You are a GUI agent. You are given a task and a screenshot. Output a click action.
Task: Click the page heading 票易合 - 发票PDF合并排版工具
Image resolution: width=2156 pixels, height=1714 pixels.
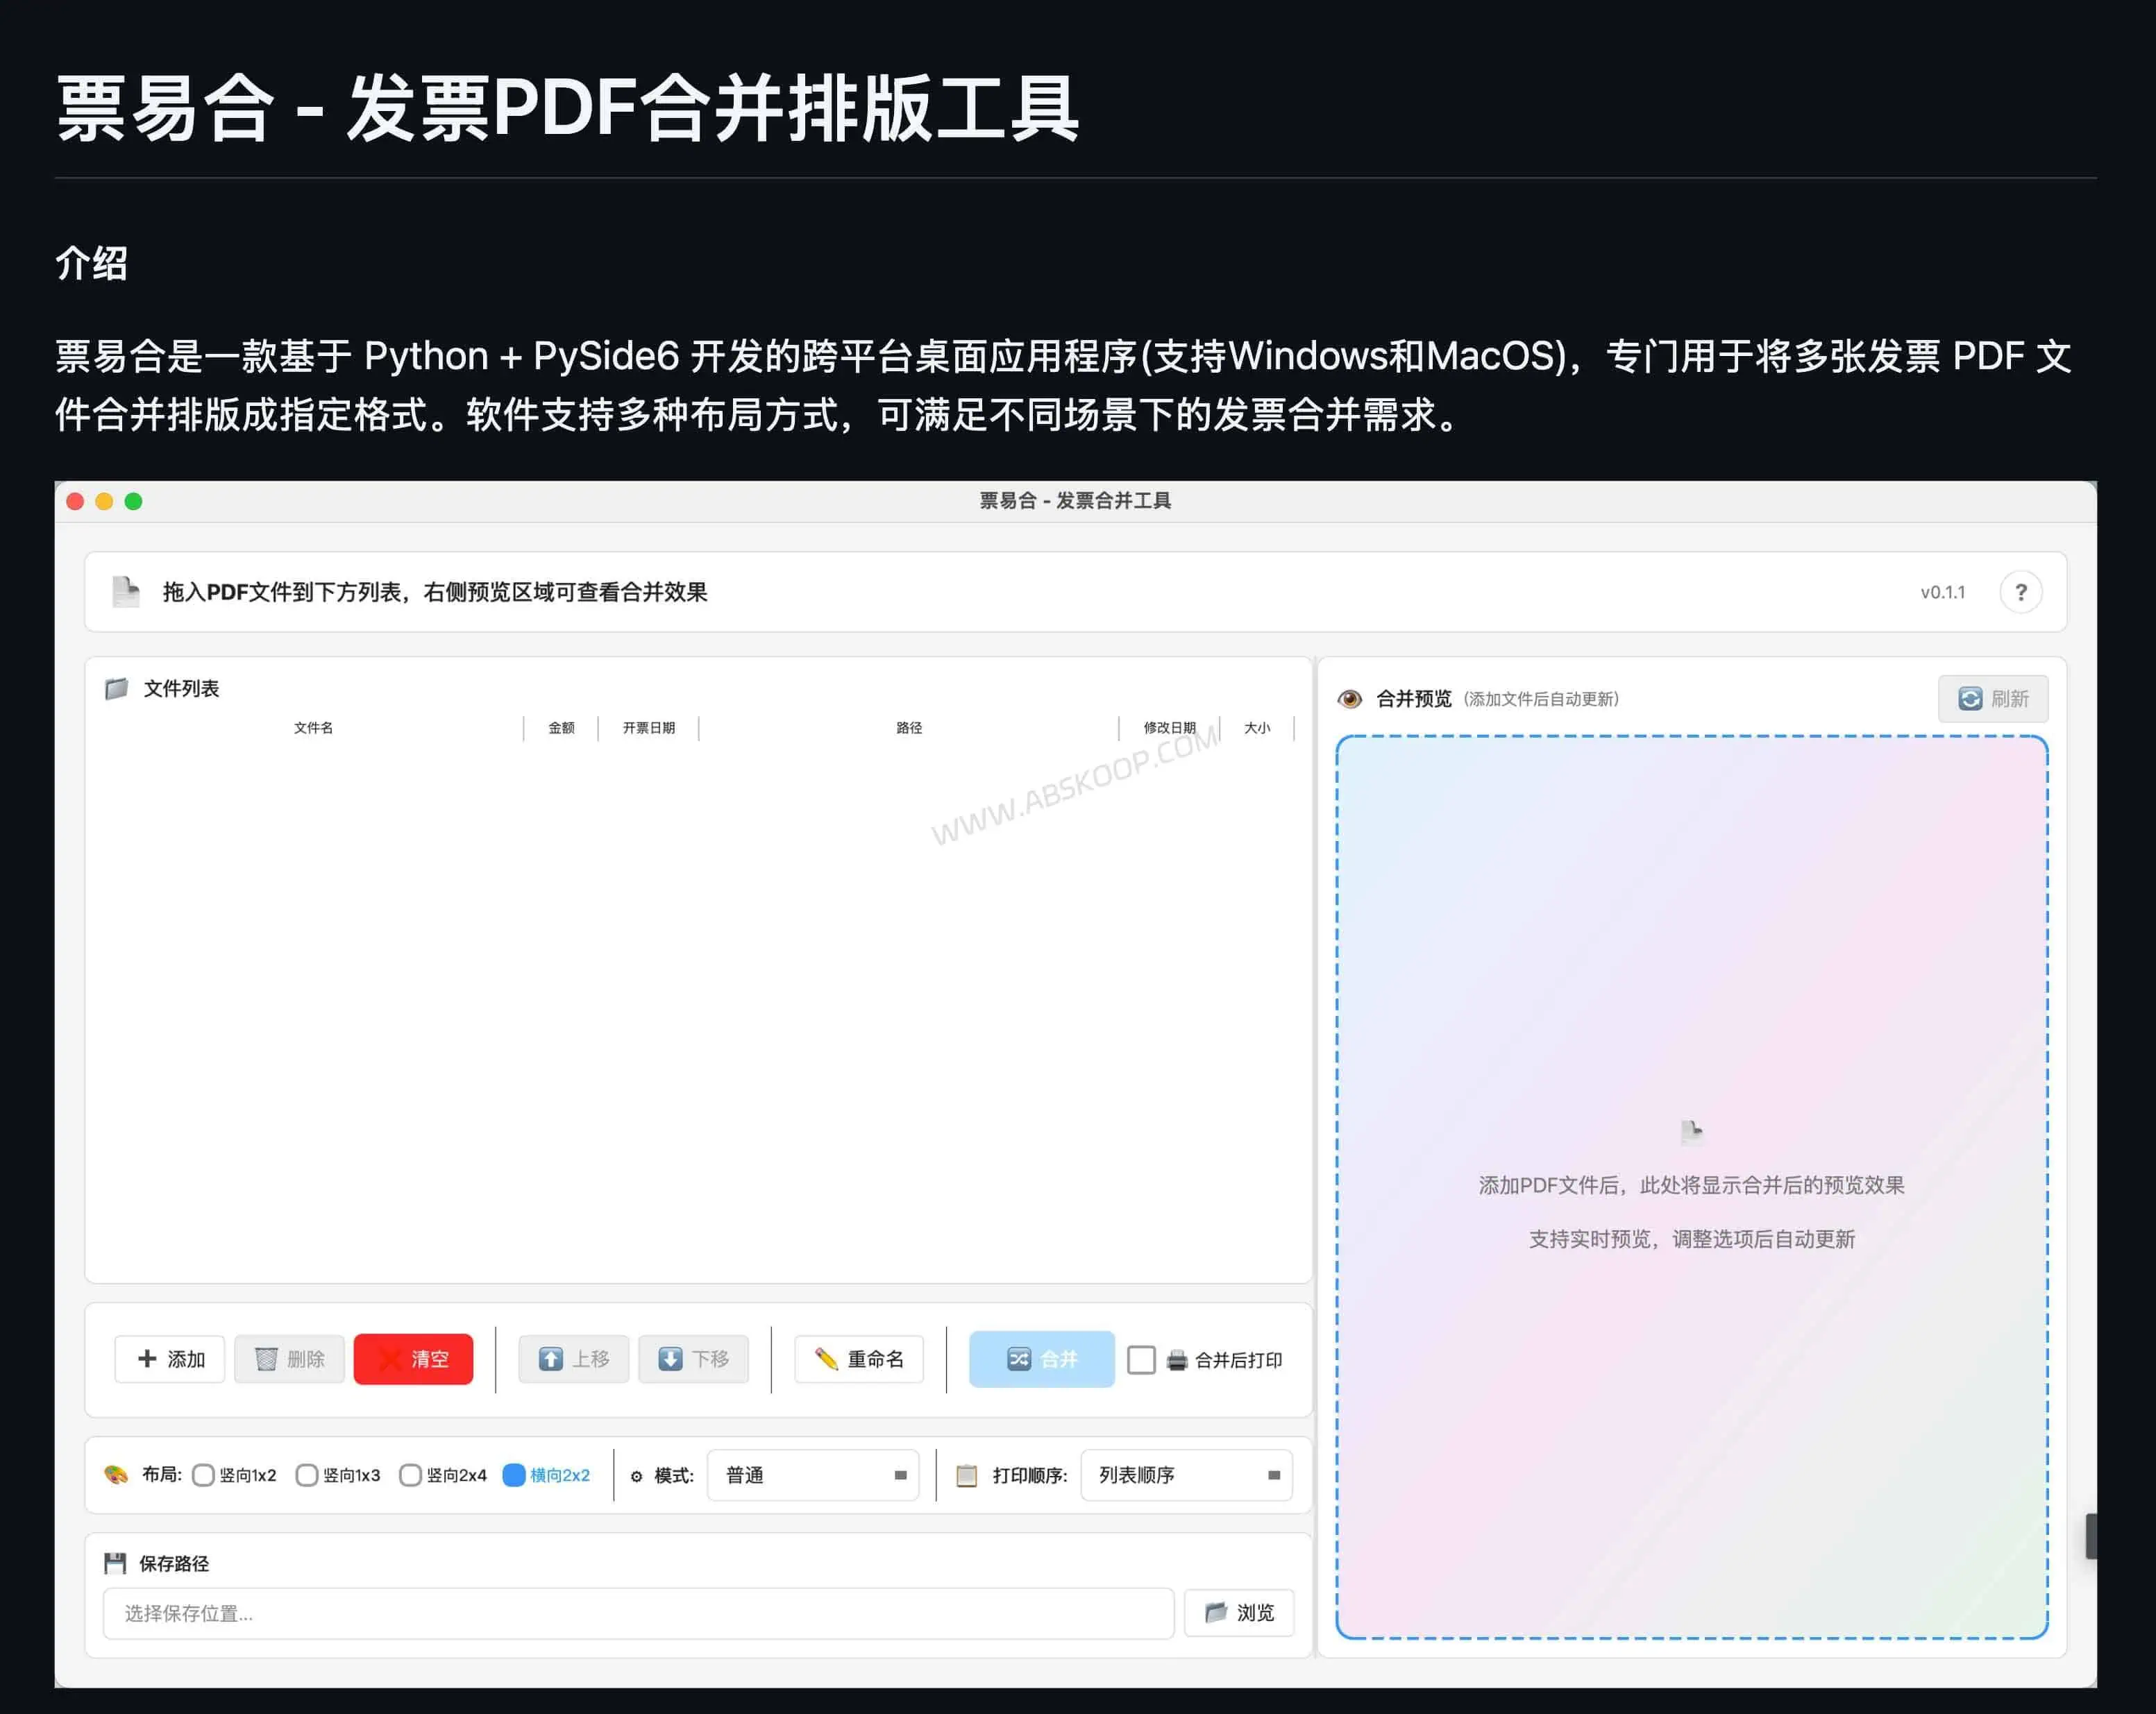567,108
